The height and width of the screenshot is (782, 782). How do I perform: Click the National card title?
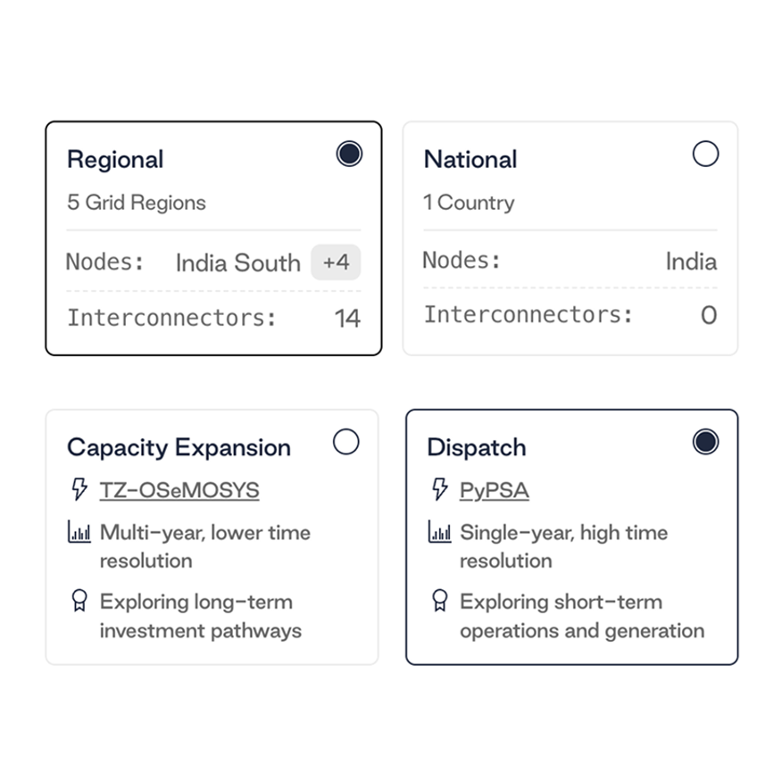click(470, 160)
